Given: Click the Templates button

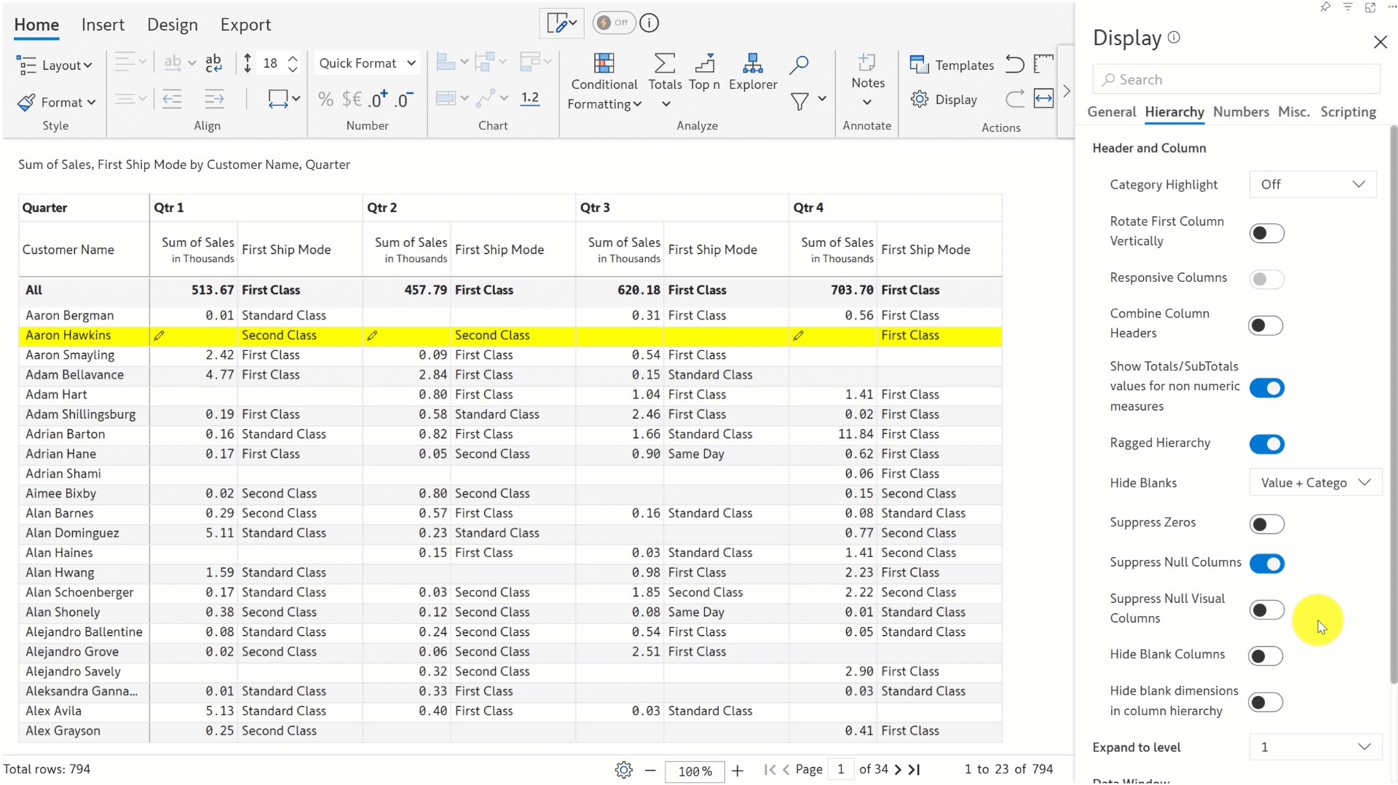Looking at the screenshot, I should click(x=952, y=65).
